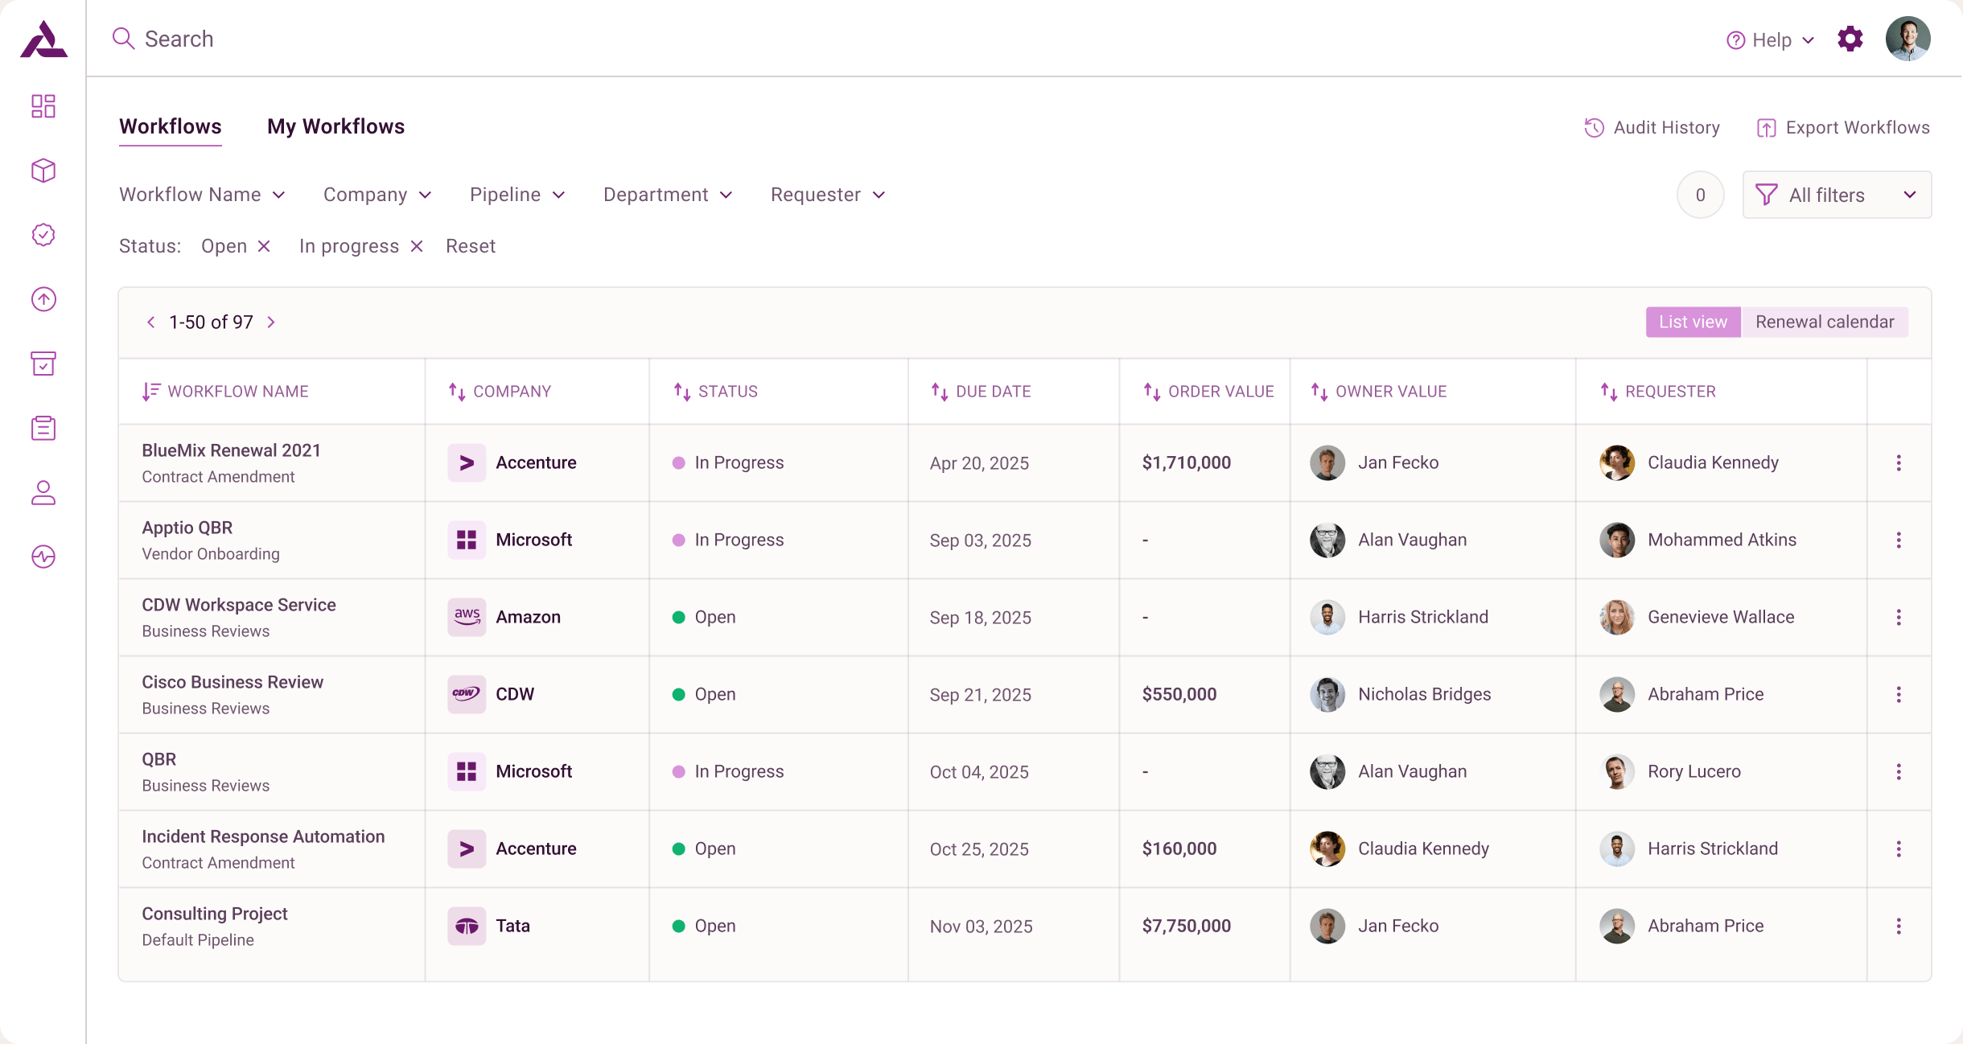This screenshot has height=1044, width=1963.
Task: Click the user avatar in top bar
Action: pos(1908,39)
